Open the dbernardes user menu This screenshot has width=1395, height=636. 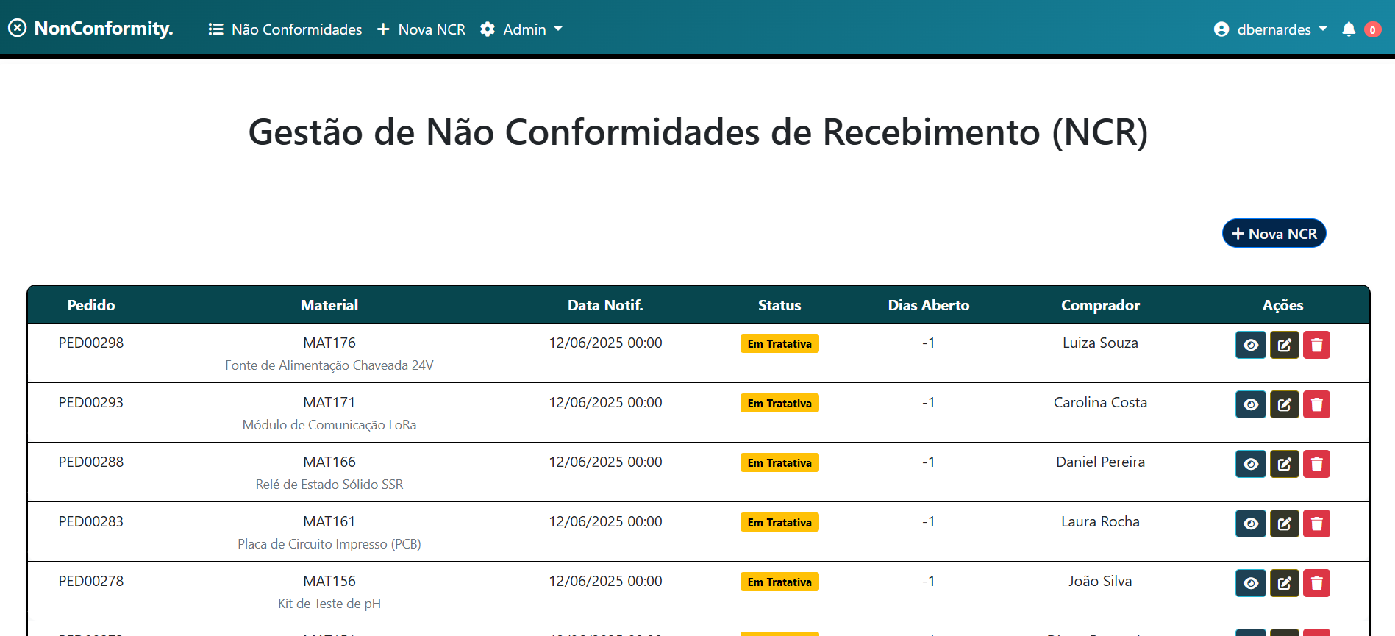point(1270,29)
